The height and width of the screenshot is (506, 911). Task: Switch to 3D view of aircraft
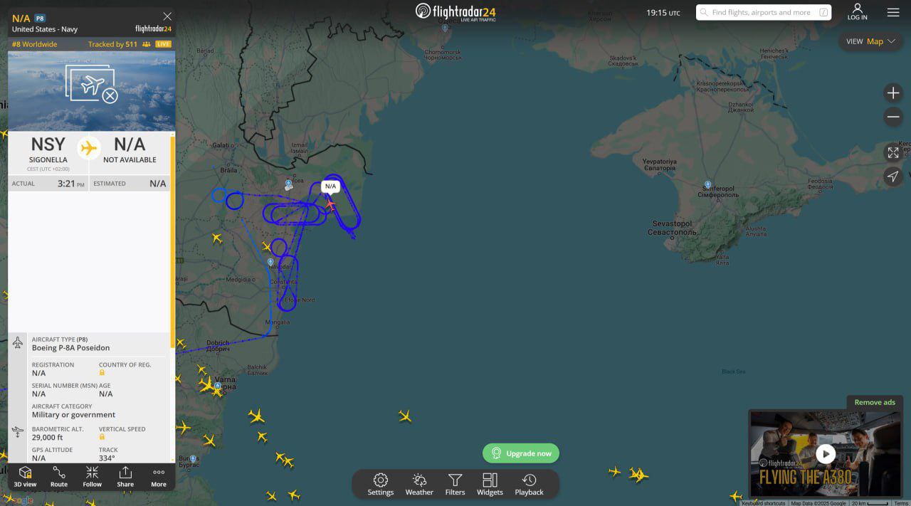[25, 476]
